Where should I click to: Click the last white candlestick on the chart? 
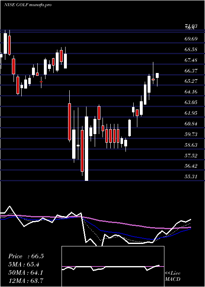[157, 75]
